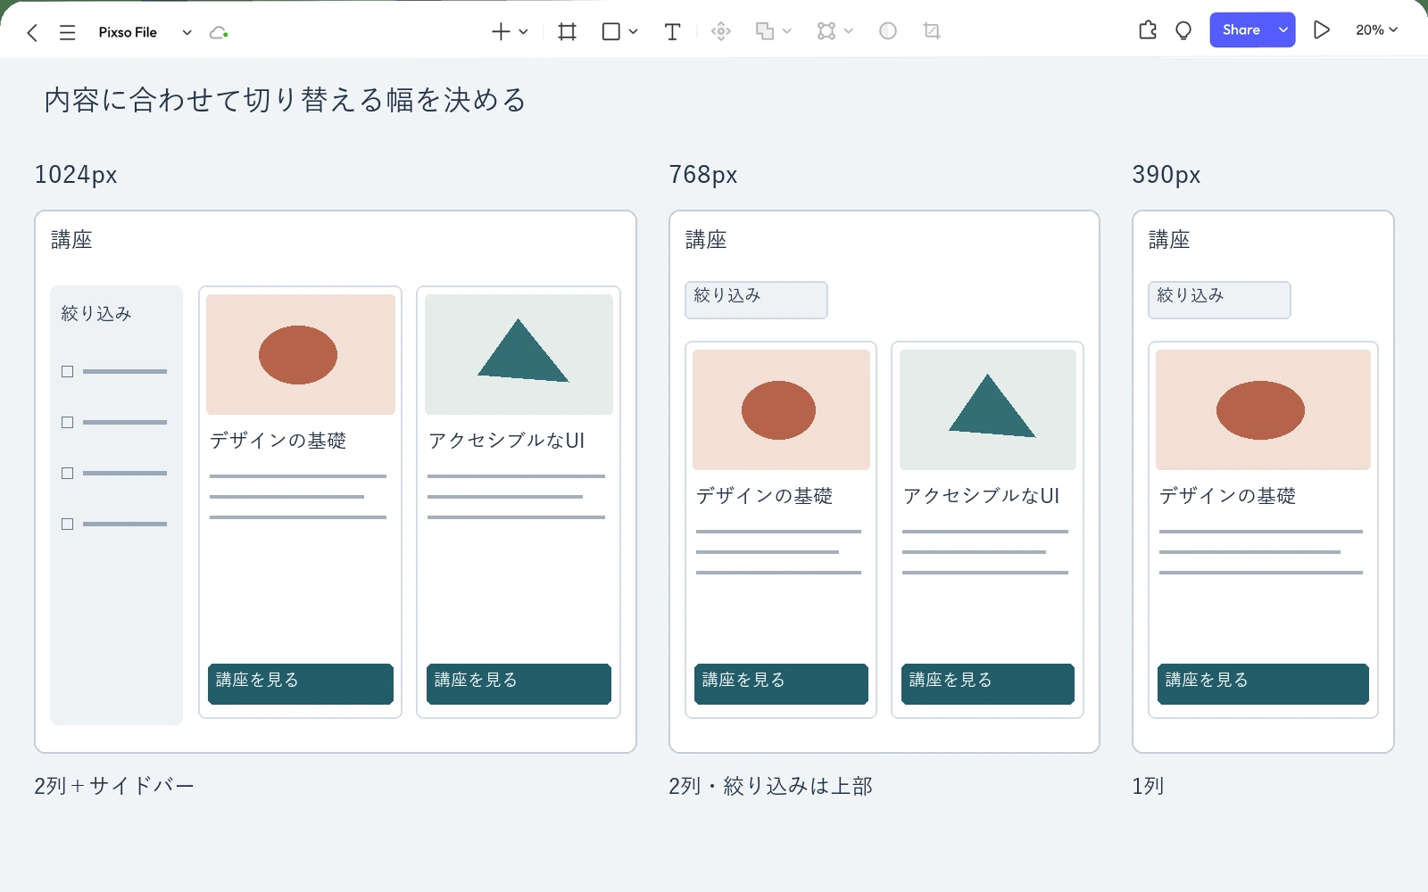The image size is (1428, 892).
Task: Click the component tool icon
Action: point(721,32)
